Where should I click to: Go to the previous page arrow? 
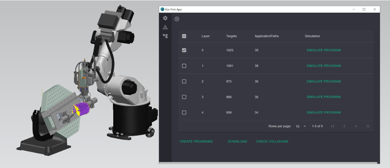coord(344,126)
